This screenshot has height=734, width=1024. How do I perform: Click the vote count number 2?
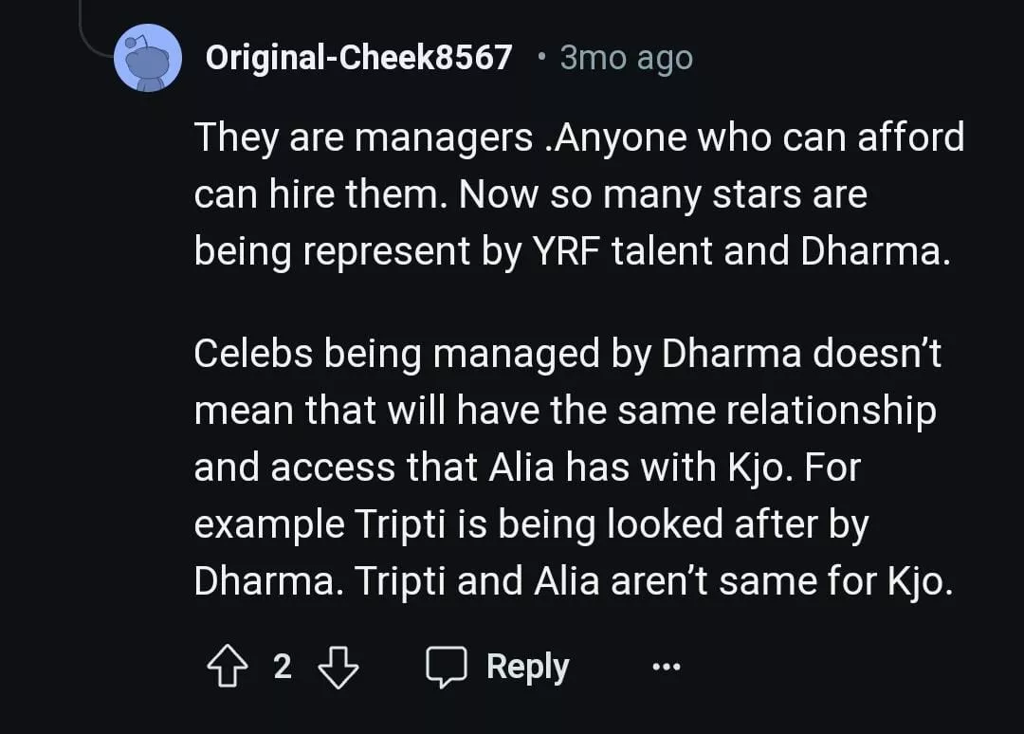click(x=282, y=667)
